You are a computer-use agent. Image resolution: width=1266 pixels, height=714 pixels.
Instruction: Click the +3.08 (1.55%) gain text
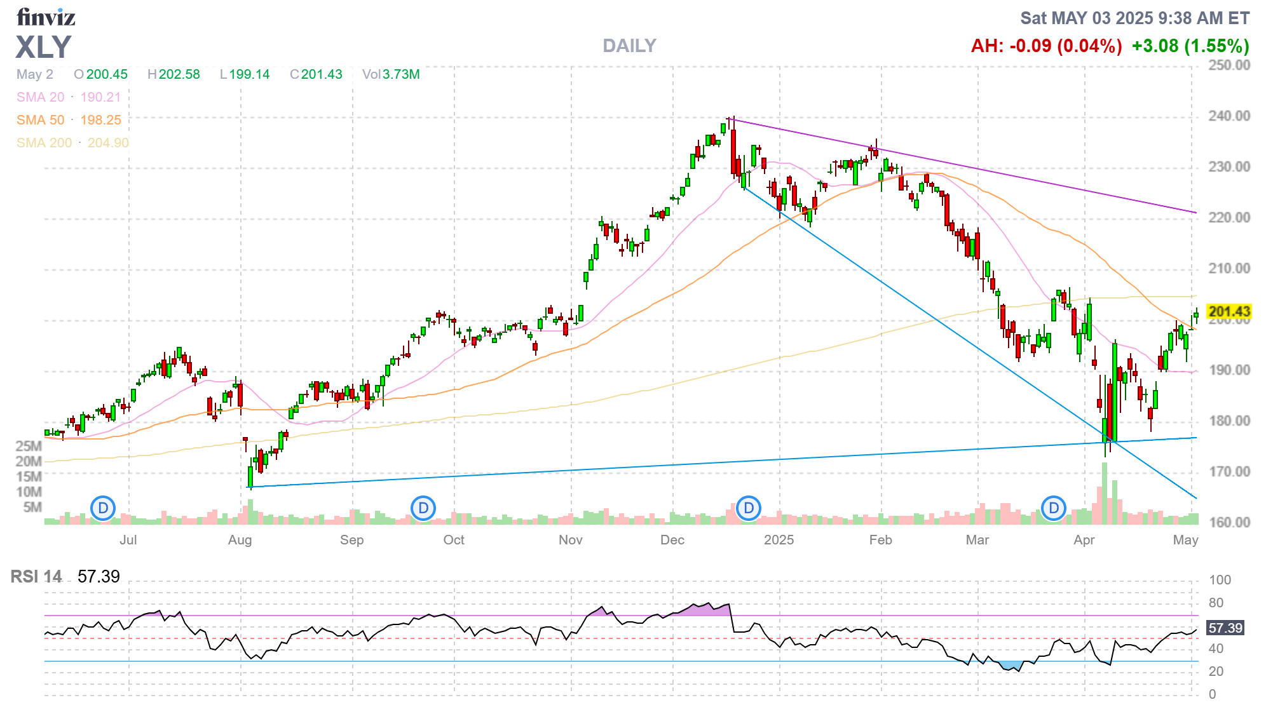[1192, 44]
